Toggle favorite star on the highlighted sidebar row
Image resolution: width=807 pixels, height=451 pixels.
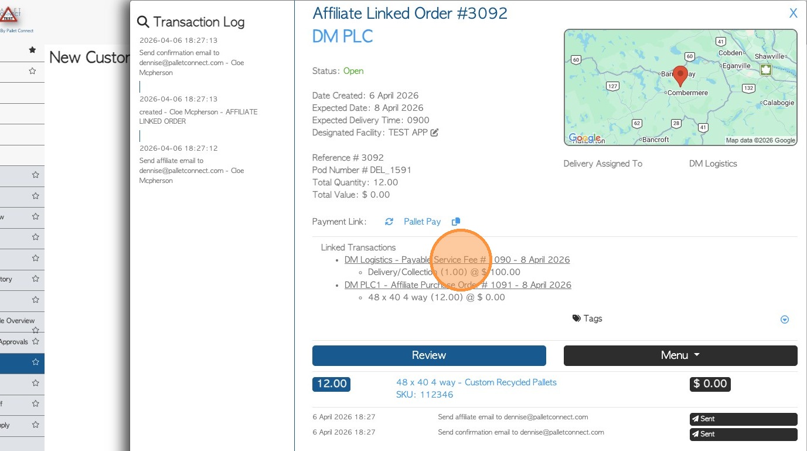click(x=36, y=362)
